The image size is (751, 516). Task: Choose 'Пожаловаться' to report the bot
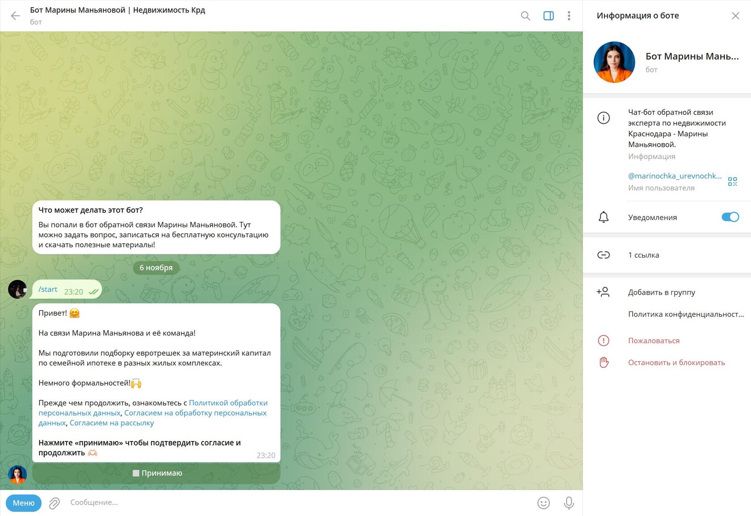click(654, 341)
